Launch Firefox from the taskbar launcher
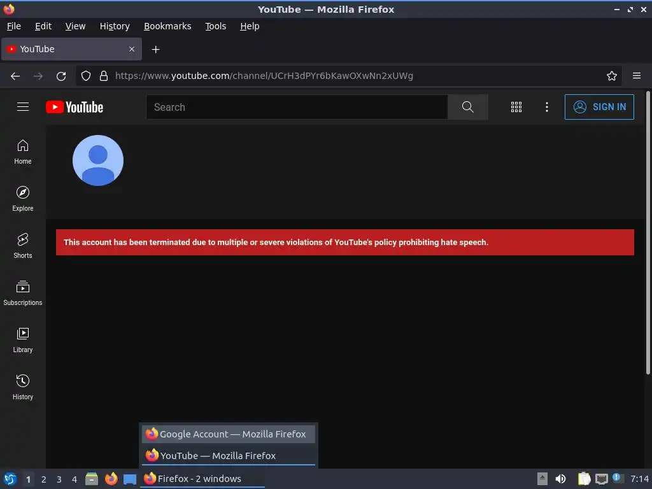652x489 pixels. pos(111,479)
